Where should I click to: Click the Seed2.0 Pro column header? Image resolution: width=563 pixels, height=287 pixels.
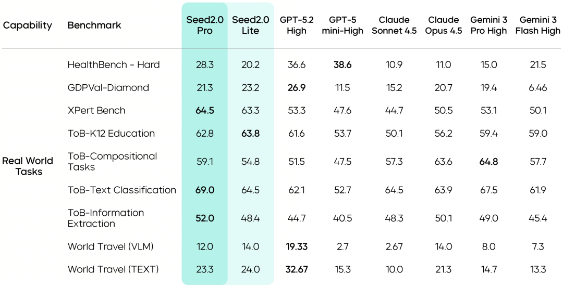tap(205, 25)
